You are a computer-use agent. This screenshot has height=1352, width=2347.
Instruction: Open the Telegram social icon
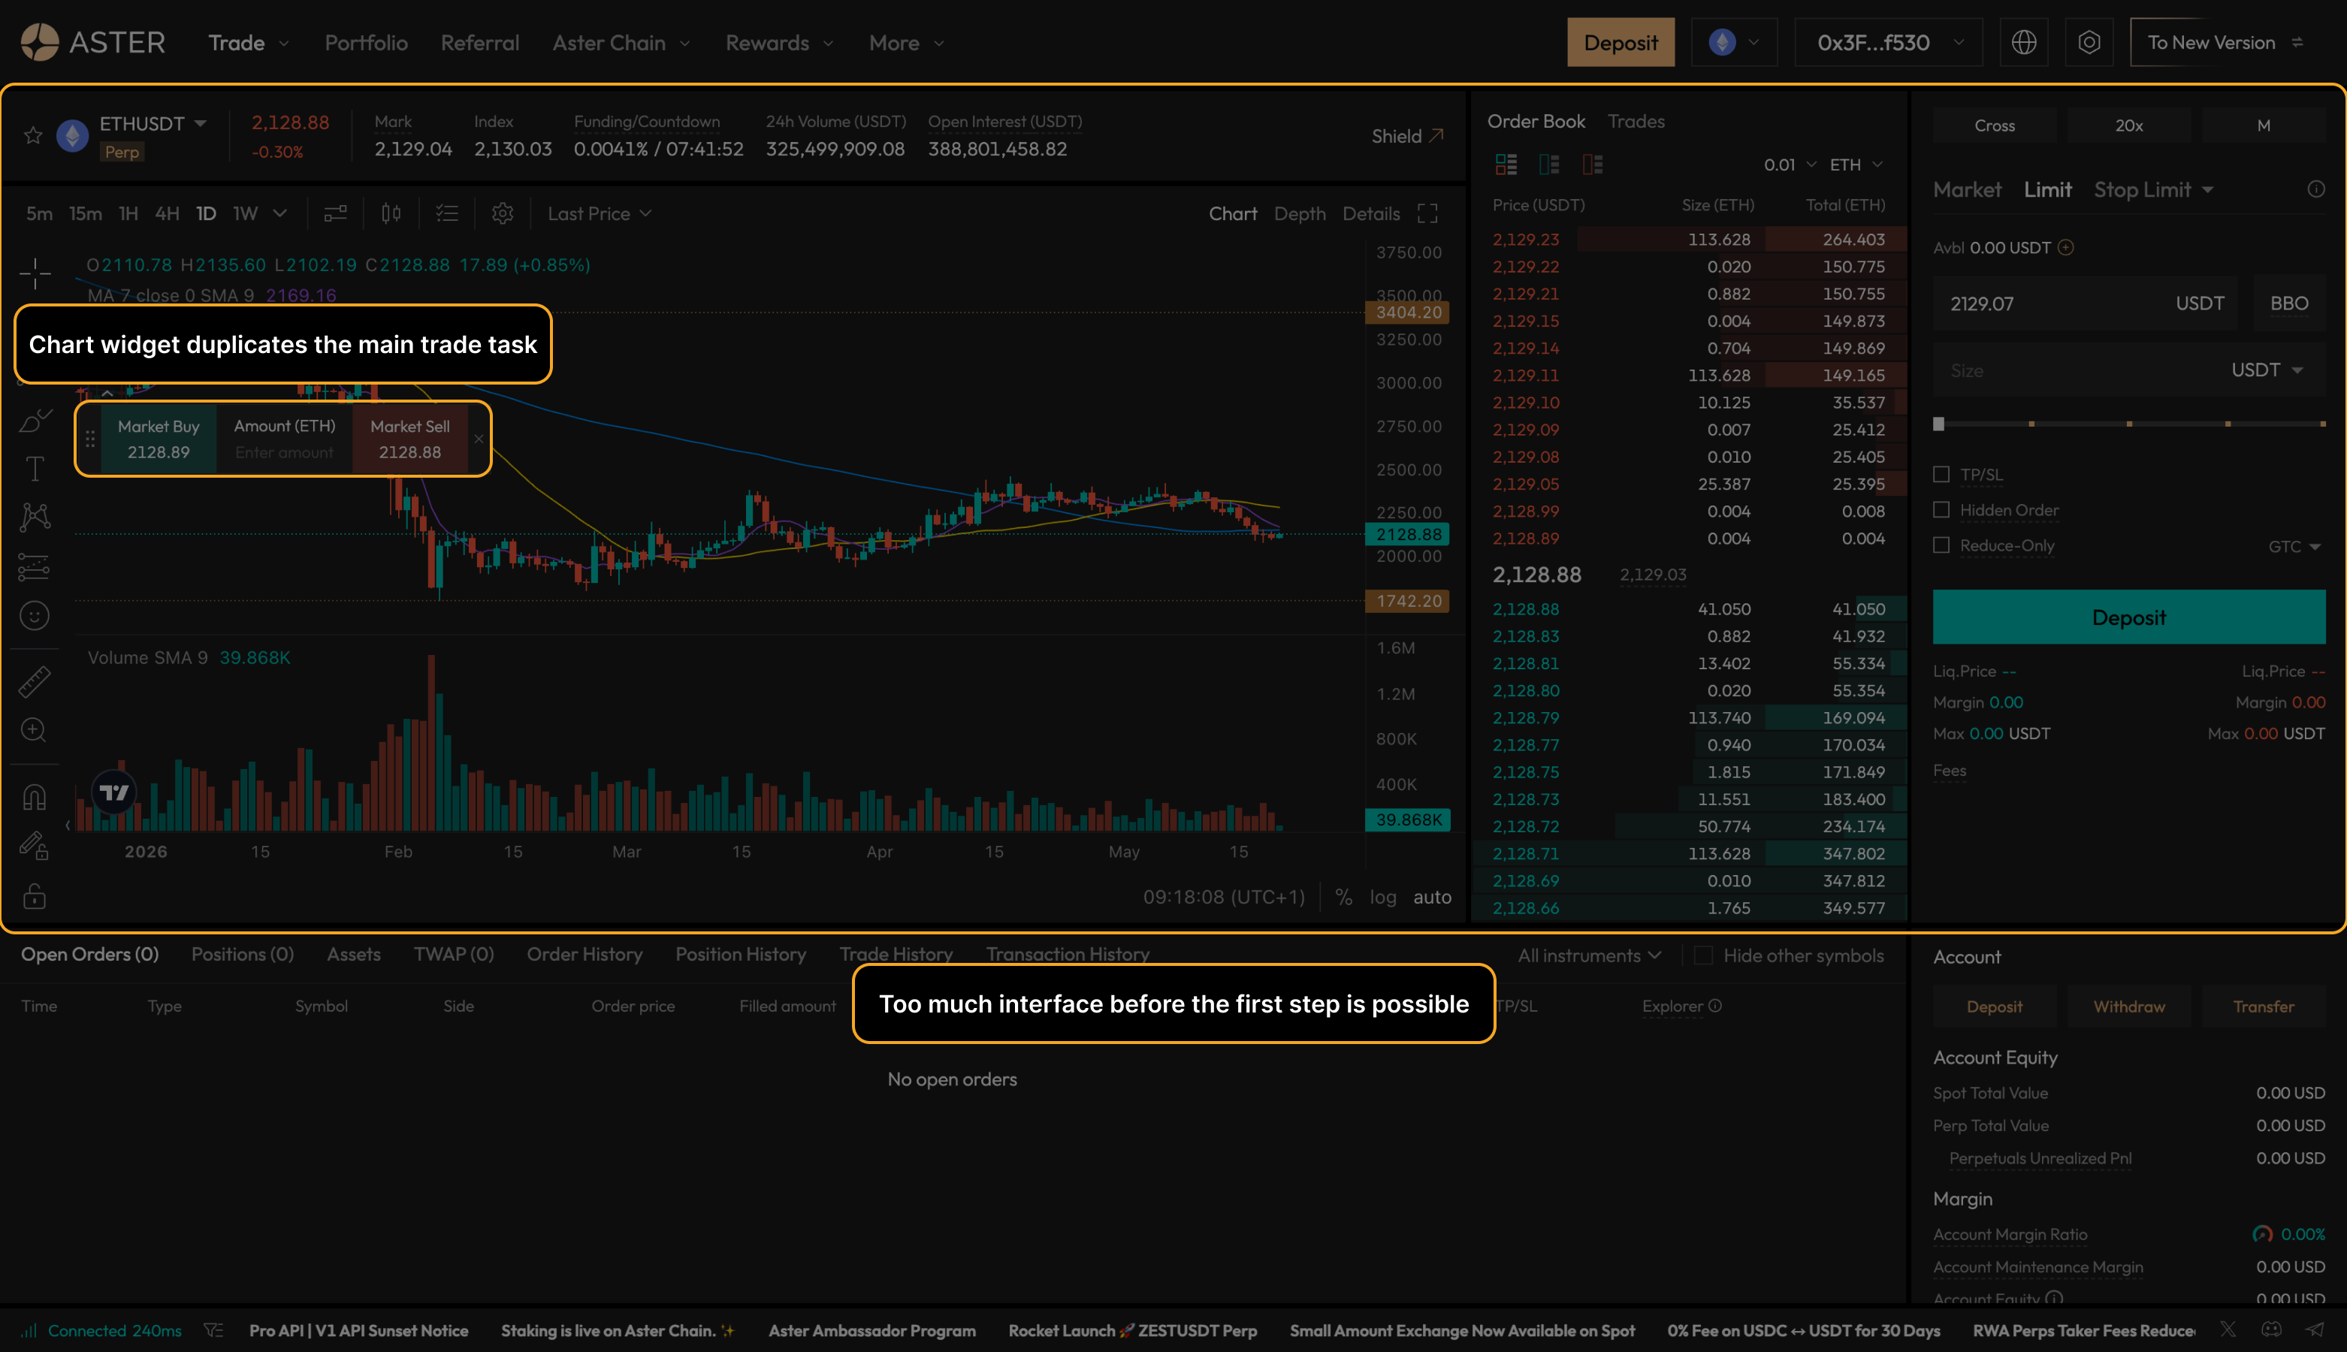(2315, 1329)
